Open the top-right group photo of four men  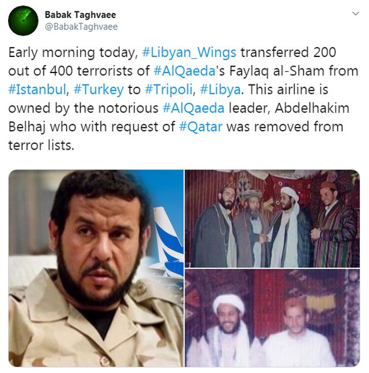click(x=272, y=218)
